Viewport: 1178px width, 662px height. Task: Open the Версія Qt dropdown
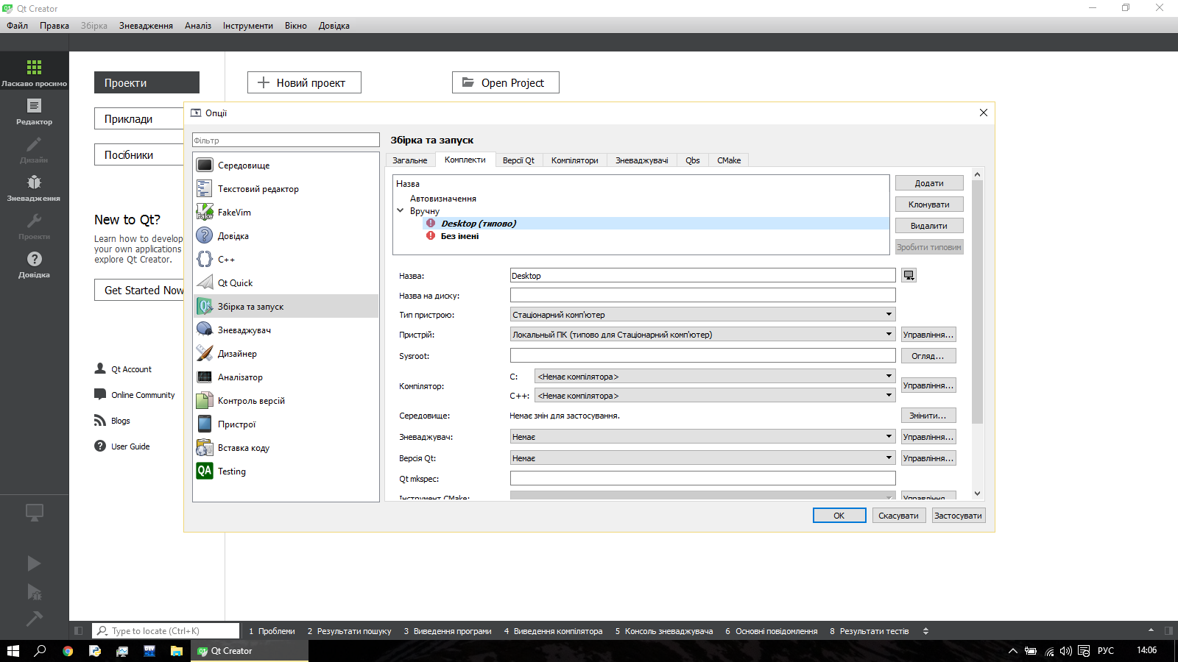[702, 458]
